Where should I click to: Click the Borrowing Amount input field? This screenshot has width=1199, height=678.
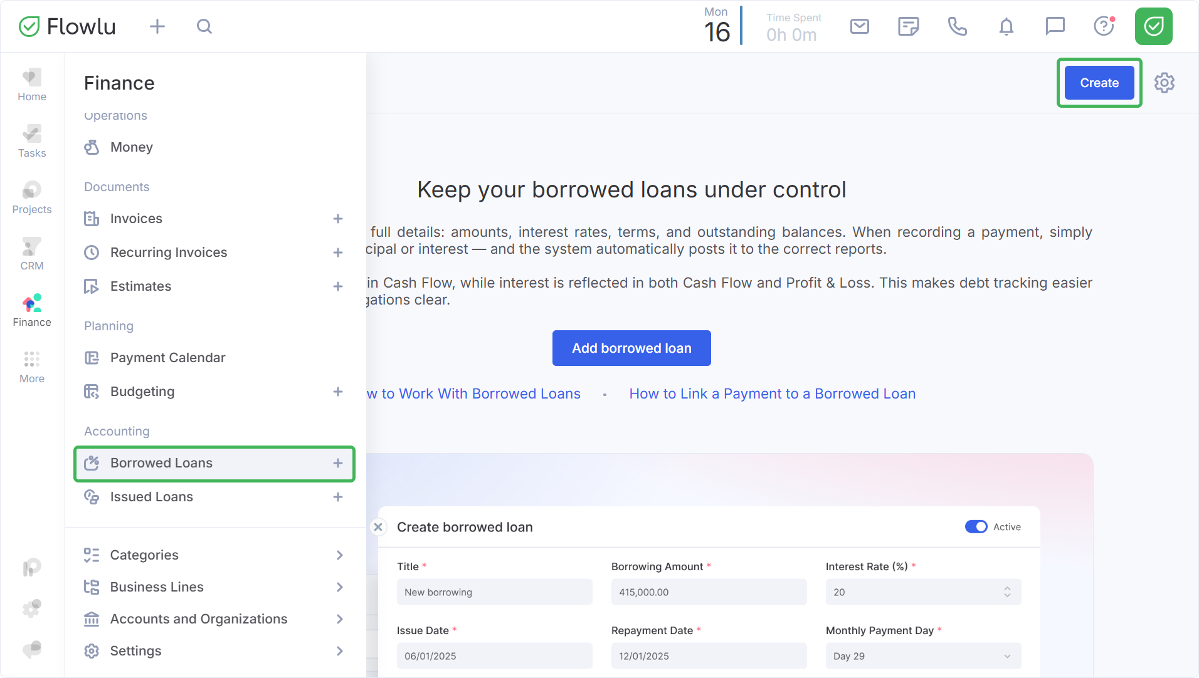(x=709, y=592)
